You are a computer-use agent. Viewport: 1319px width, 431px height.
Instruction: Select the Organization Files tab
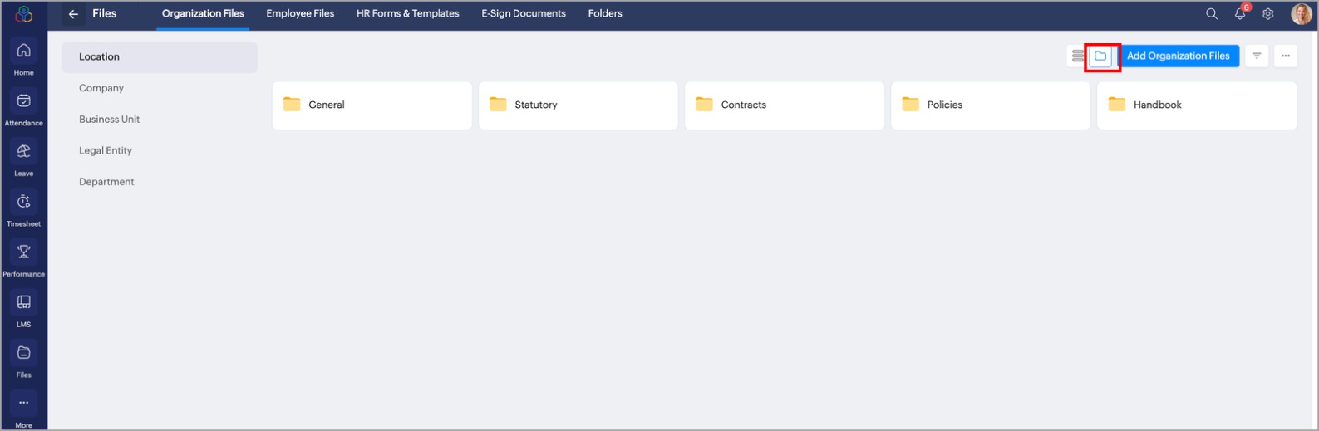pos(203,14)
